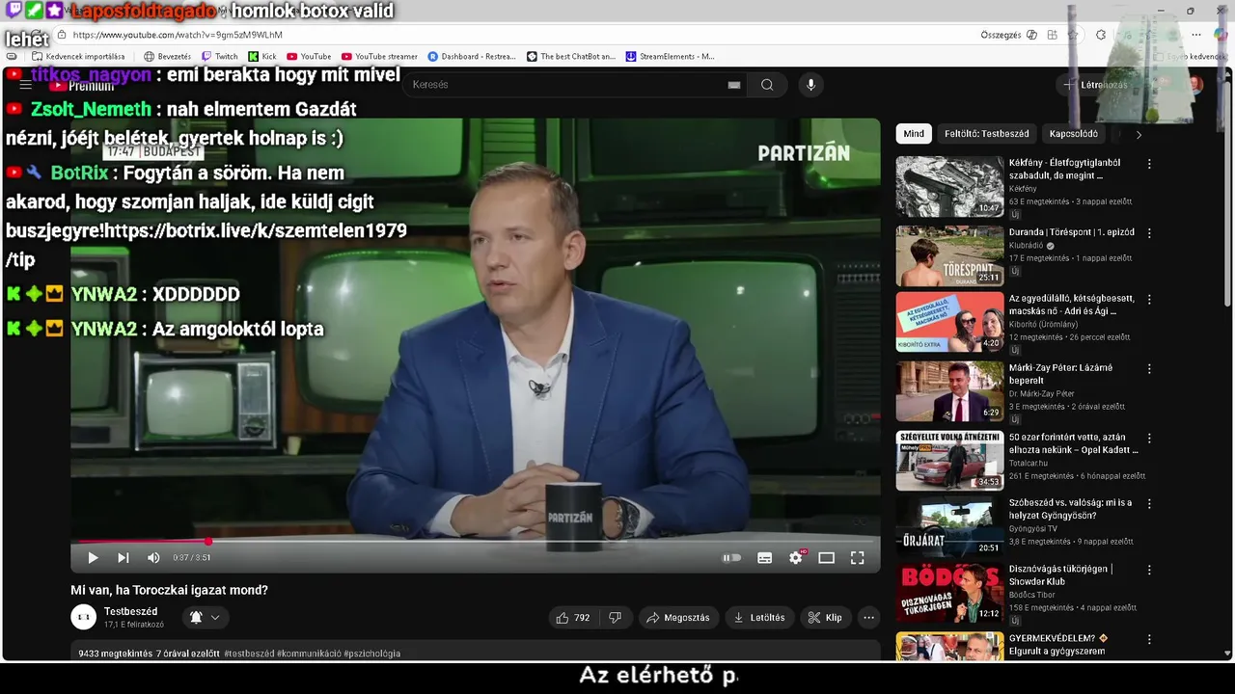Add this page to favorites star
Screen dimensions: 1235x694
click(1072, 35)
